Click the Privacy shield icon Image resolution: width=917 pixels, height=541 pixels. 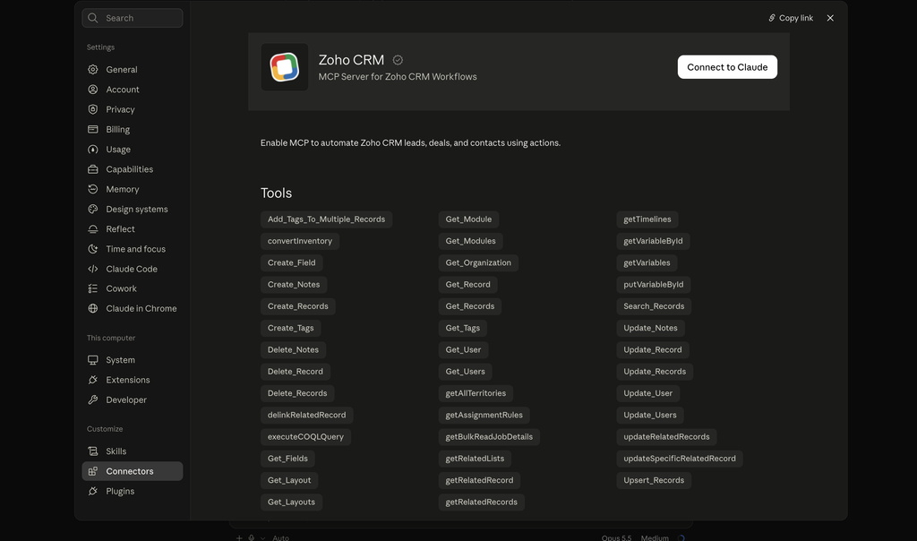(93, 109)
